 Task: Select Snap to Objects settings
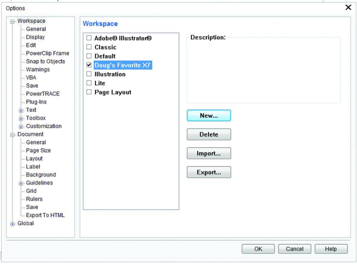tap(46, 61)
